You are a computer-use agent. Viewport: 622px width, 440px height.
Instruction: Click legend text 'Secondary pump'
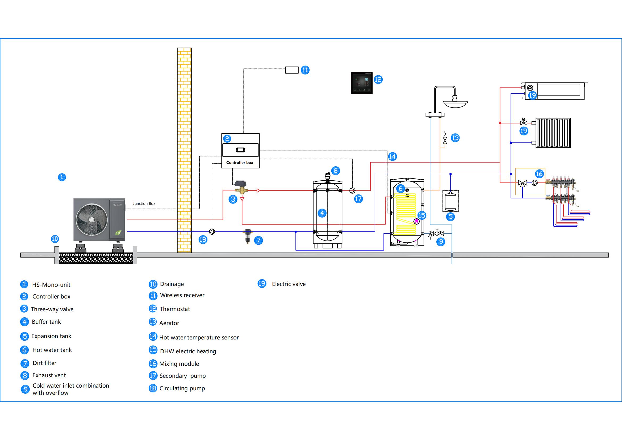[x=183, y=376]
